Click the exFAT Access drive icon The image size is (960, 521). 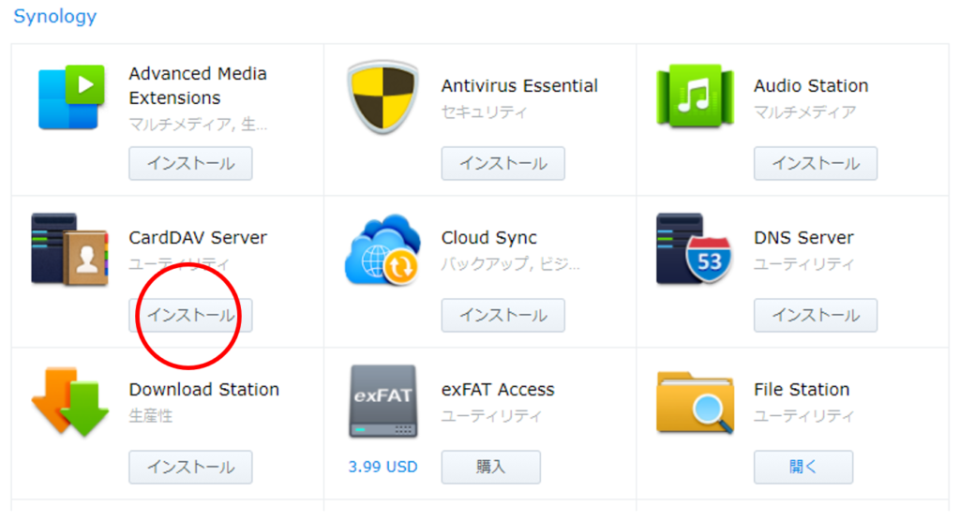click(383, 402)
